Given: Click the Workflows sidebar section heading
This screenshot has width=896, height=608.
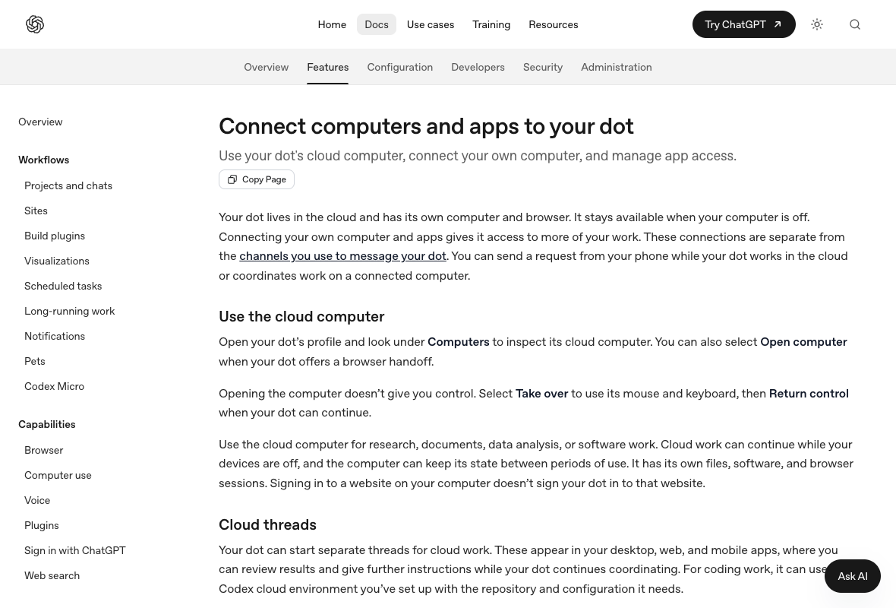Looking at the screenshot, I should click(x=43, y=160).
